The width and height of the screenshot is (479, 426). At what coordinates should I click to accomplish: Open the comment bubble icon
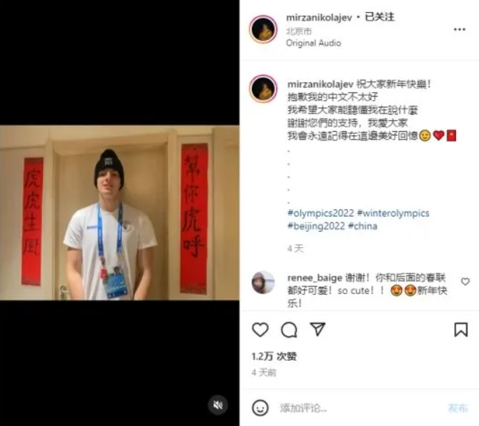[x=289, y=329]
